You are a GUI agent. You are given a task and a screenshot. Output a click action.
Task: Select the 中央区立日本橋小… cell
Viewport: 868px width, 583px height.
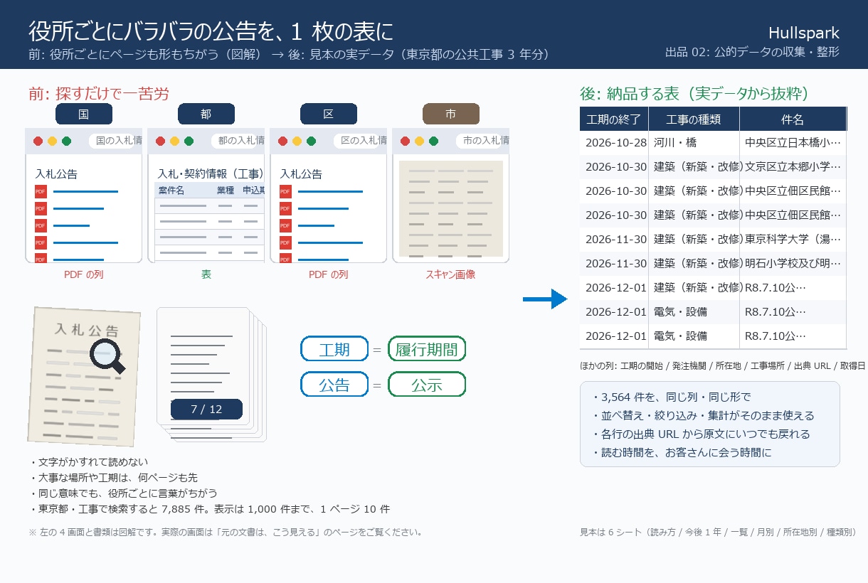click(793, 143)
